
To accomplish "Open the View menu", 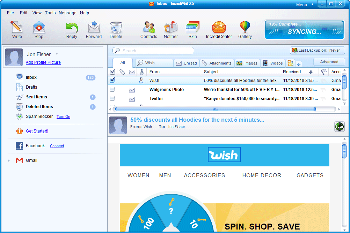I will (x=37, y=13).
